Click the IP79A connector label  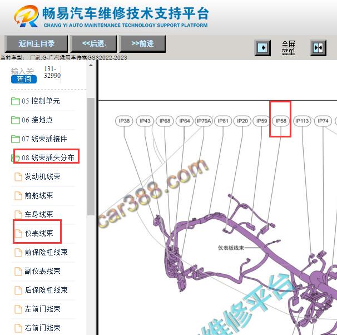204,121
